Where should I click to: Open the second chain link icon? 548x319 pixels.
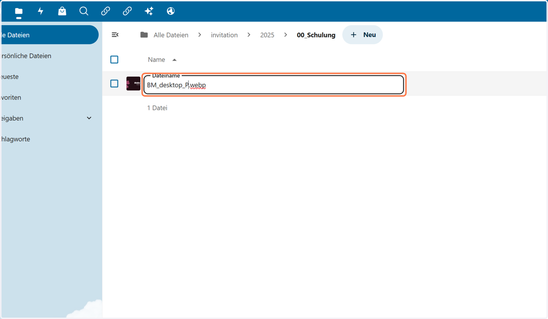pos(127,11)
